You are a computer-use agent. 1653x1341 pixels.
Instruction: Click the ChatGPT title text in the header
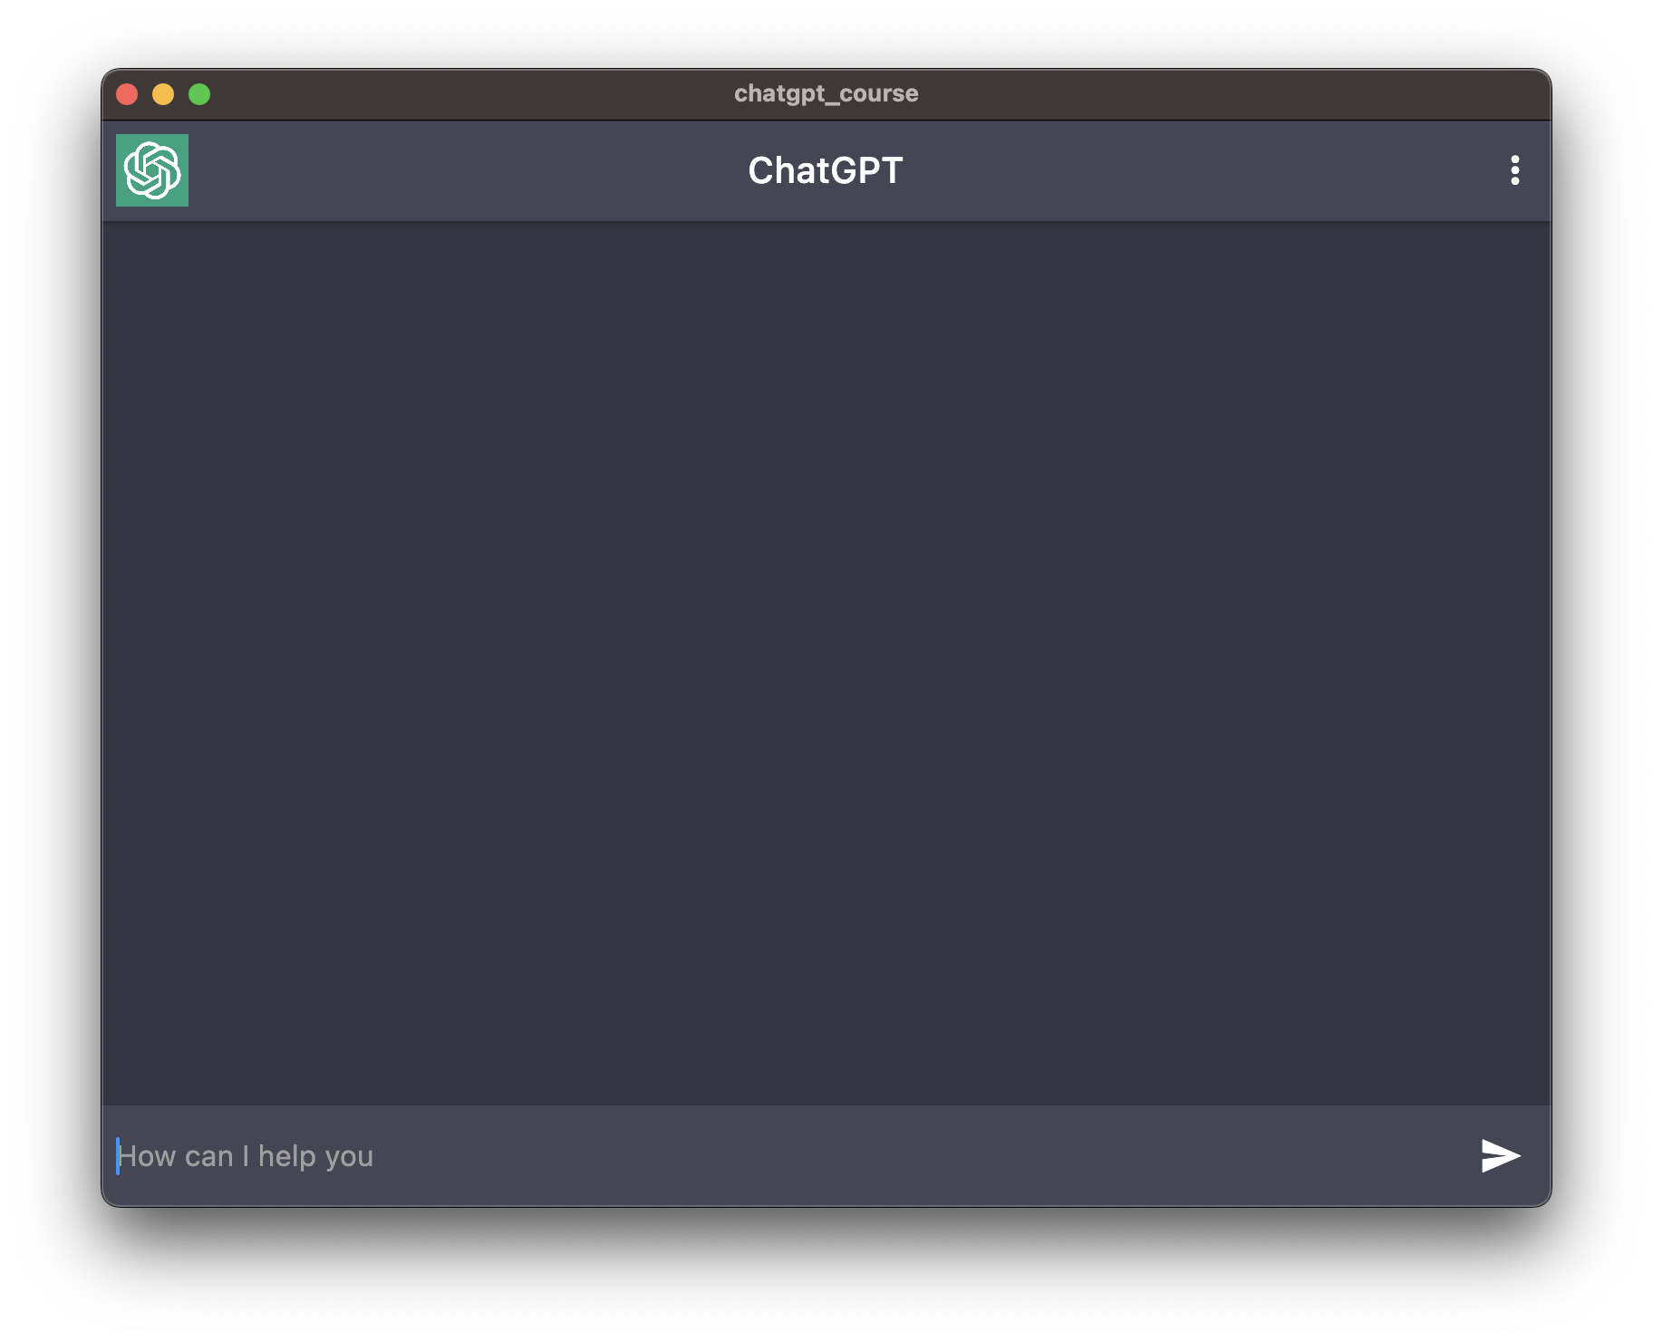click(826, 170)
